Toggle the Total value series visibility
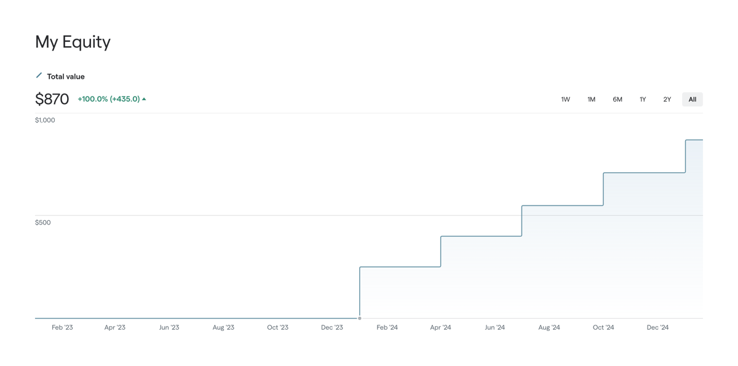Image resolution: width=738 pixels, height=366 pixels. point(65,76)
